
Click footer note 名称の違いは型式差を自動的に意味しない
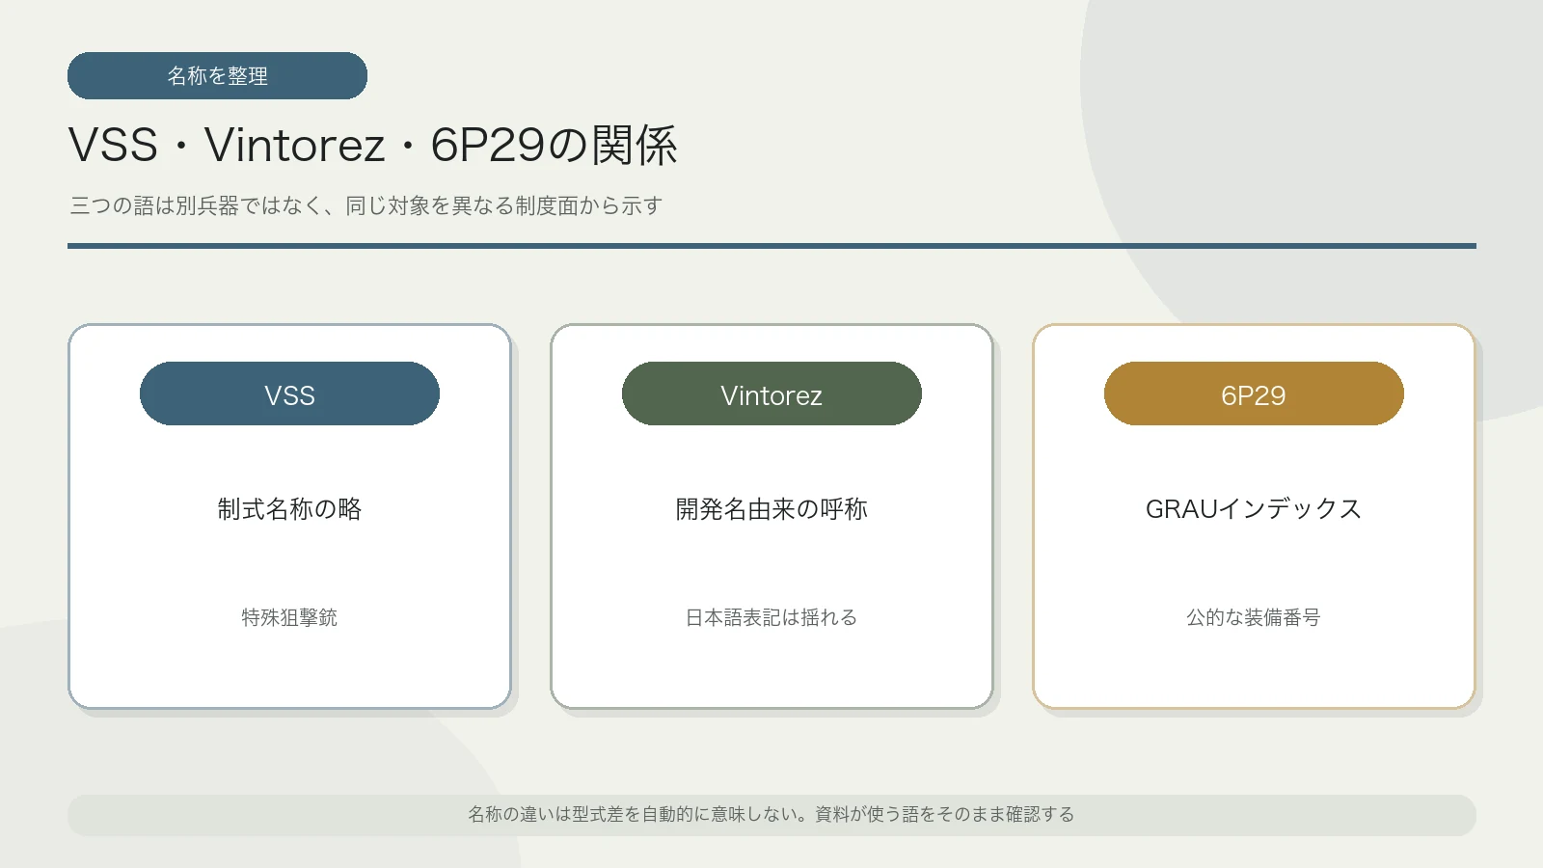pos(771,815)
